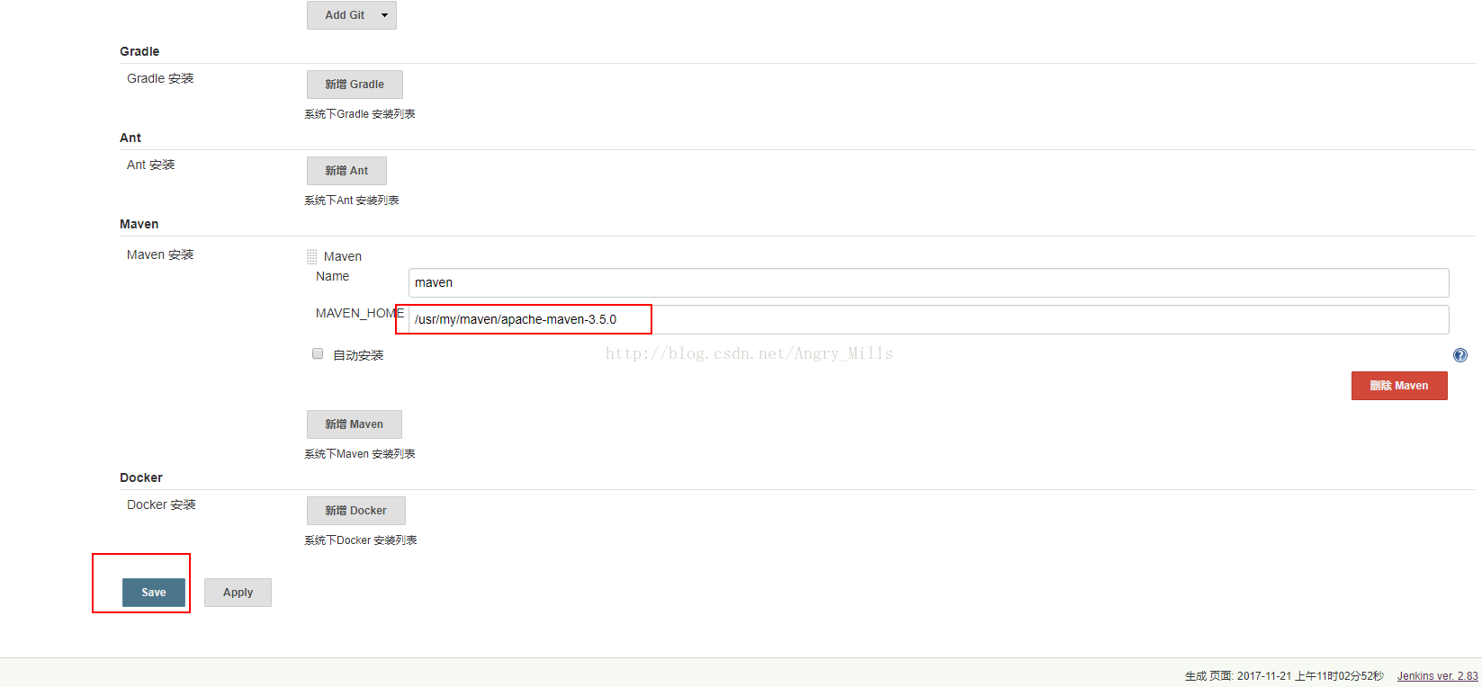This screenshot has width=1482, height=687.
Task: Click the 新增 Maven button
Action: tap(355, 424)
